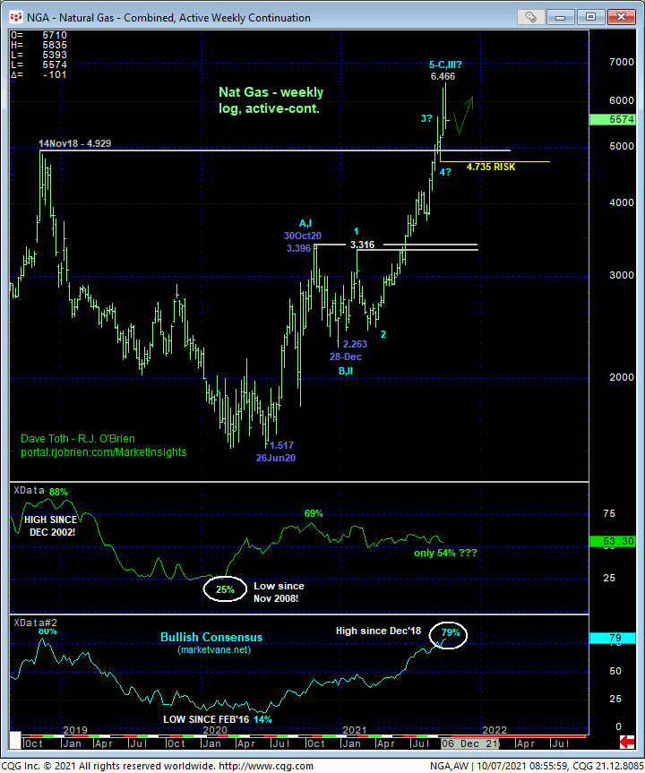Open the www.cqg.com link in status bar
645x773 pixels.
[268, 766]
